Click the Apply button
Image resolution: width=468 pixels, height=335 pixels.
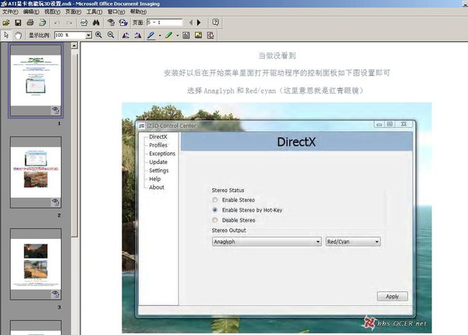[x=392, y=296]
